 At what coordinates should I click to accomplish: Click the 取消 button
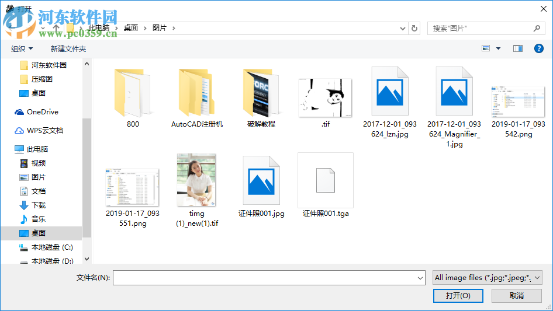(x=516, y=295)
